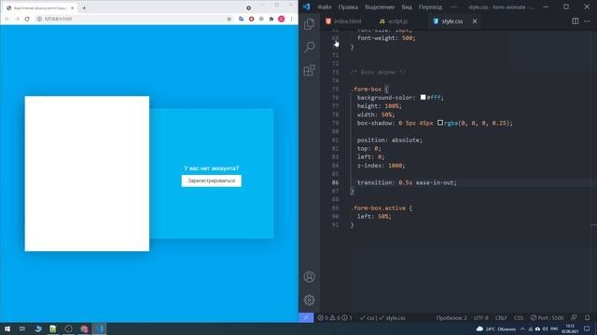Click the red Opera-like extension icon in Chrome
The height and width of the screenshot is (335, 597).
coord(251,19)
